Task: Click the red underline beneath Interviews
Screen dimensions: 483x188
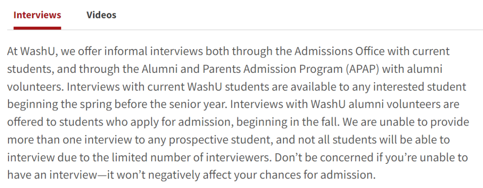Action: (x=37, y=28)
